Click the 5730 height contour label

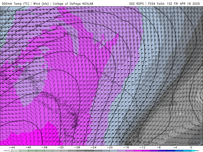(36, 93)
